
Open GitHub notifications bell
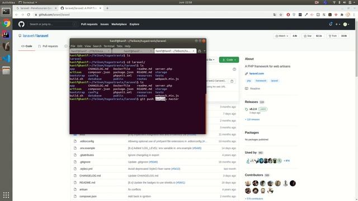tap(331, 24)
